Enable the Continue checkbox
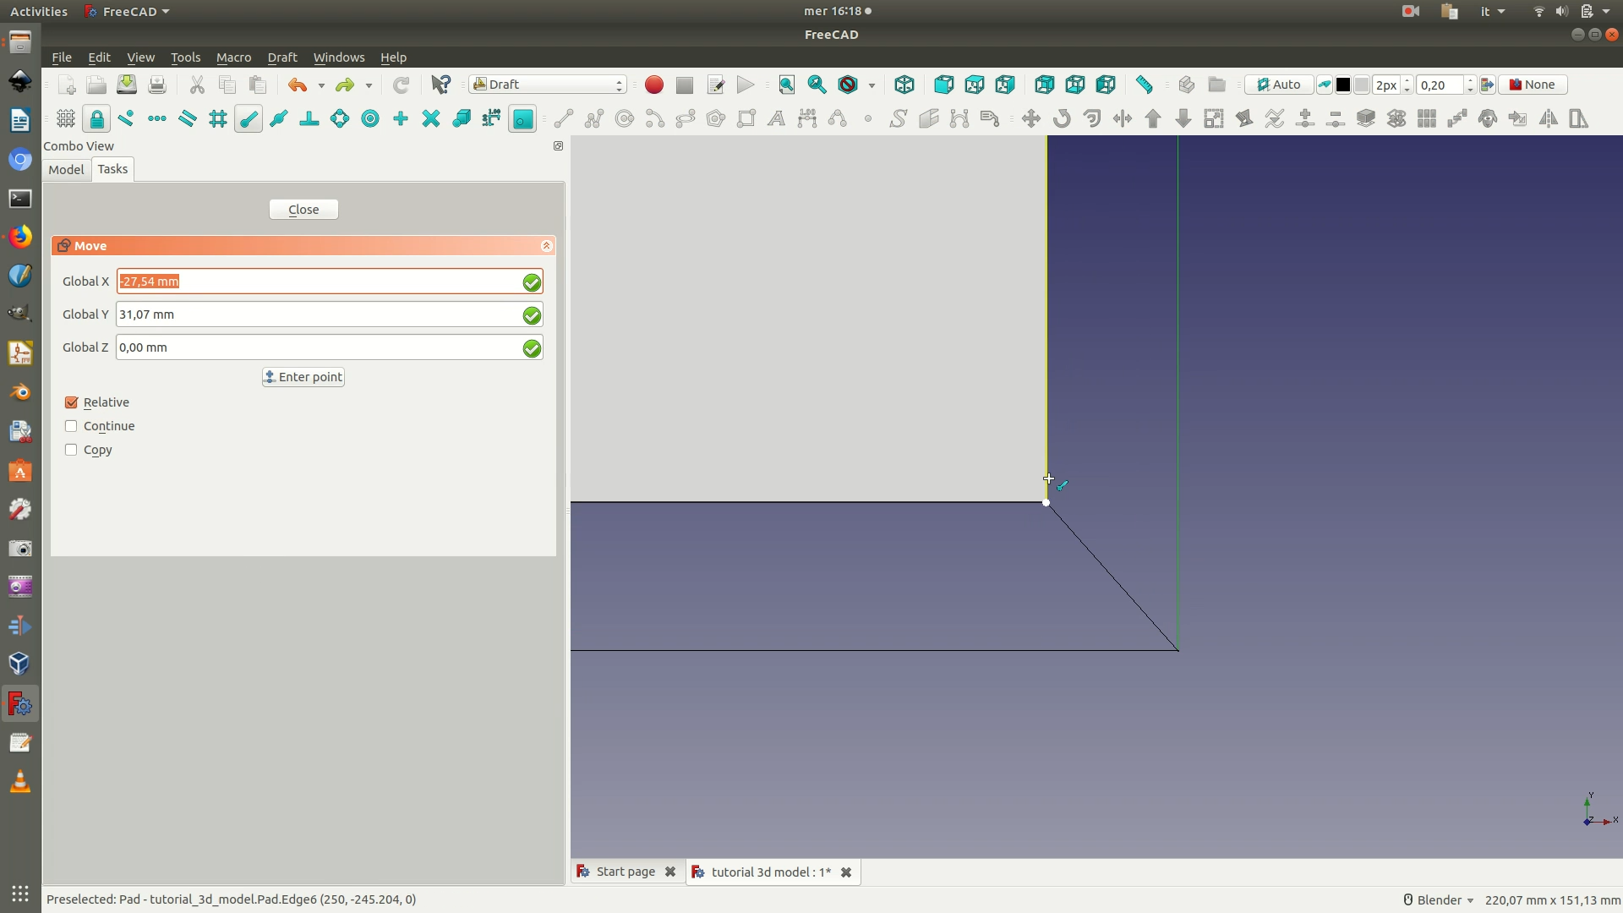 [72, 426]
